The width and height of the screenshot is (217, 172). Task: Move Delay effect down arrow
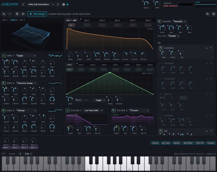click(x=211, y=94)
